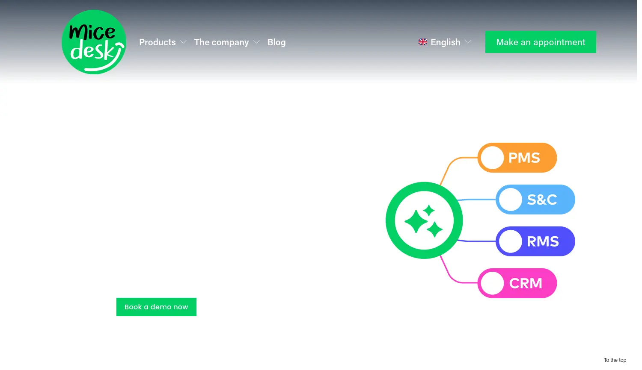Click the UK flag icon
Image resolution: width=642 pixels, height=370 pixels.
pos(422,42)
